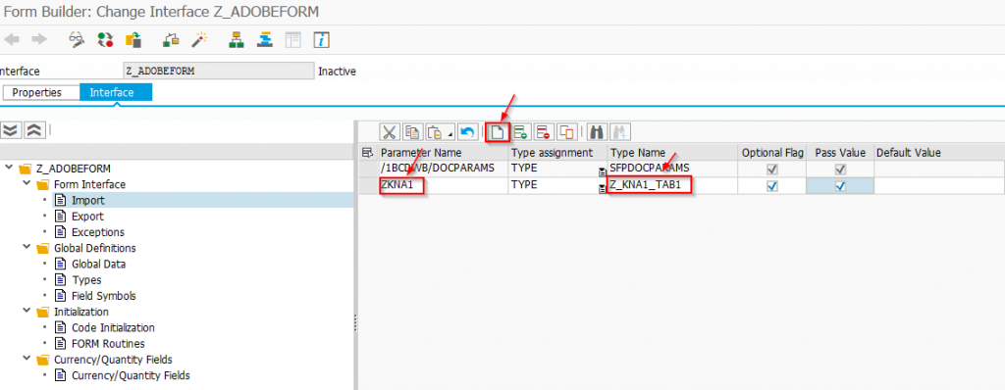Click the Type Name column header
The height and width of the screenshot is (390, 1005).
pos(673,153)
